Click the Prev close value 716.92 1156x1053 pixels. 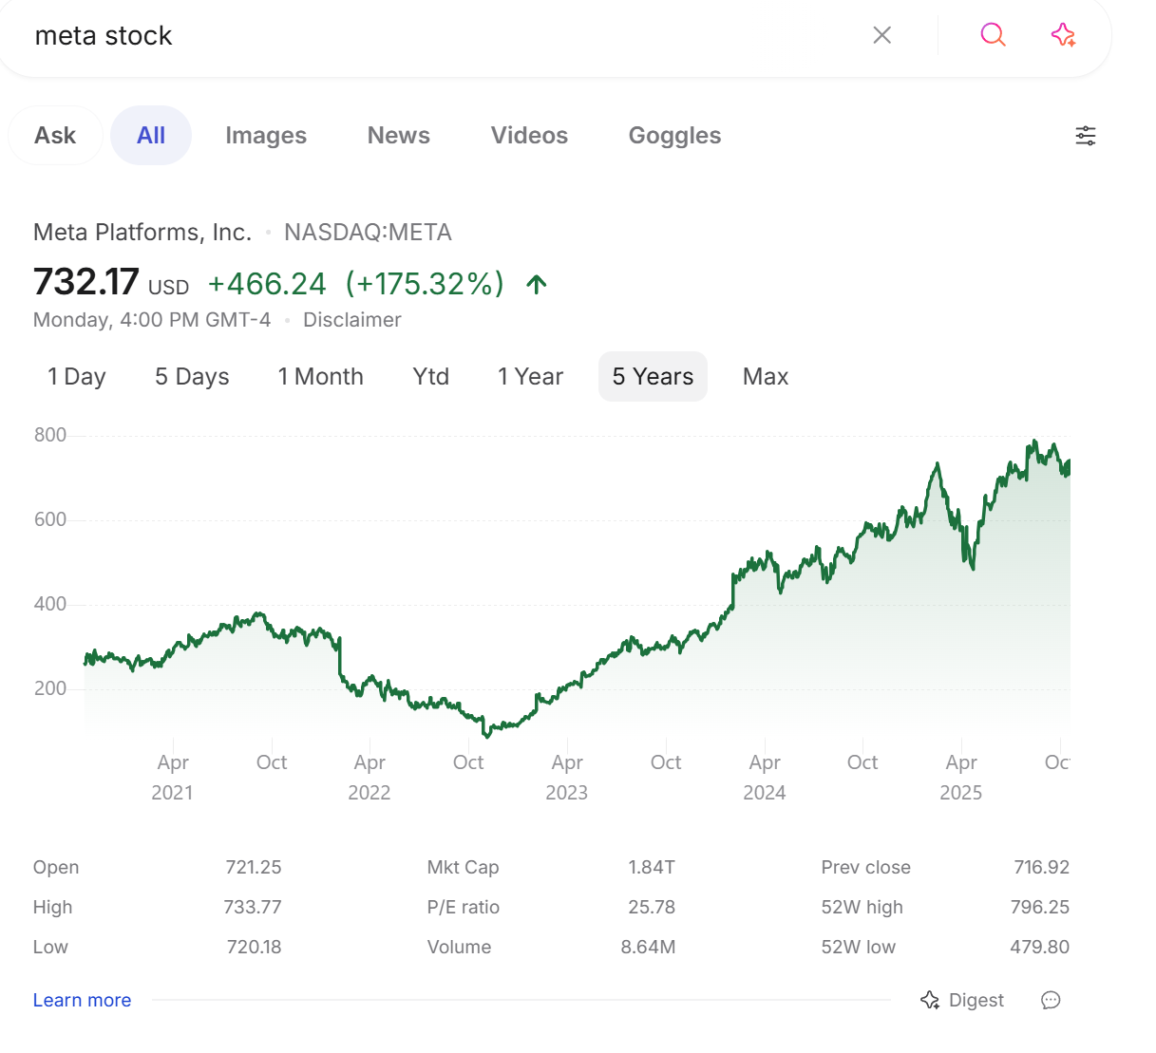click(x=1042, y=867)
